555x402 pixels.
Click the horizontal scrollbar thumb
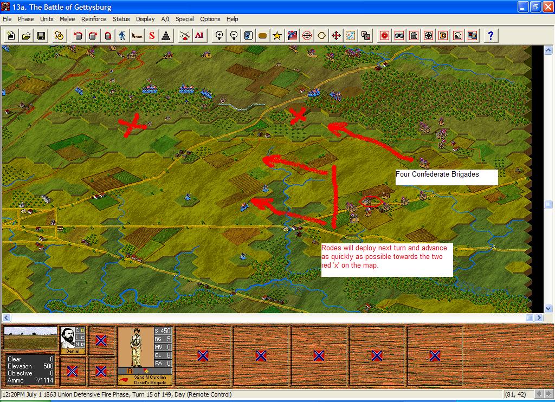click(x=530, y=318)
